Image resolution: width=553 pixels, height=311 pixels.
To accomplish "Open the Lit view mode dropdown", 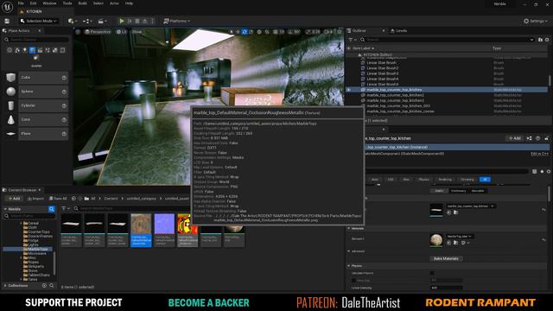I will (x=122, y=32).
